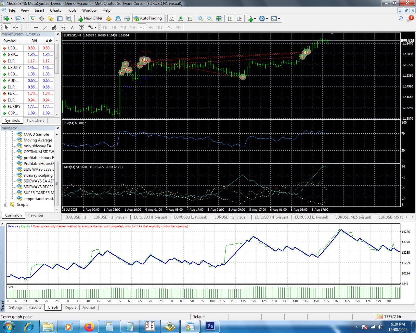Viewport: 416px width, 333px height.
Task: Select the Text tool A
Action: click(72, 27)
